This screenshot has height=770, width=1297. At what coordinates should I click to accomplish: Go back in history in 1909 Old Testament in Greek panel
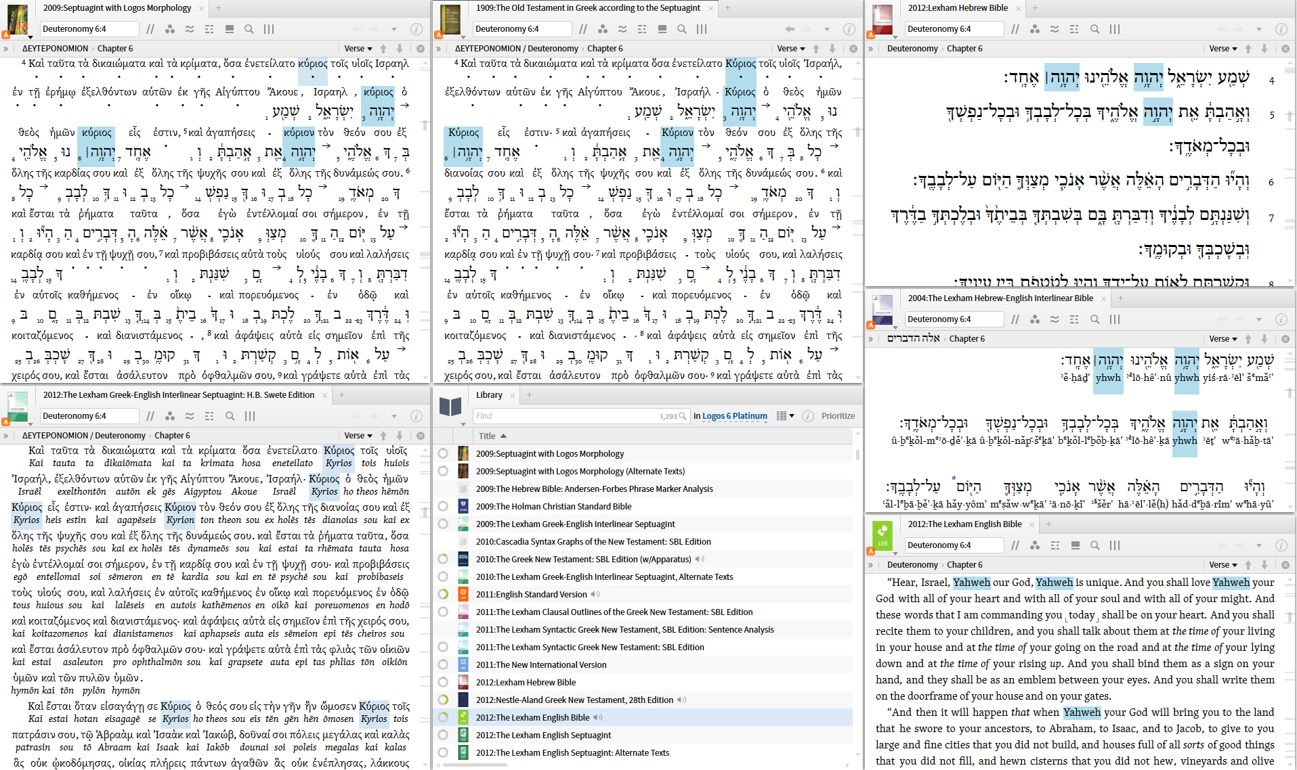click(790, 29)
